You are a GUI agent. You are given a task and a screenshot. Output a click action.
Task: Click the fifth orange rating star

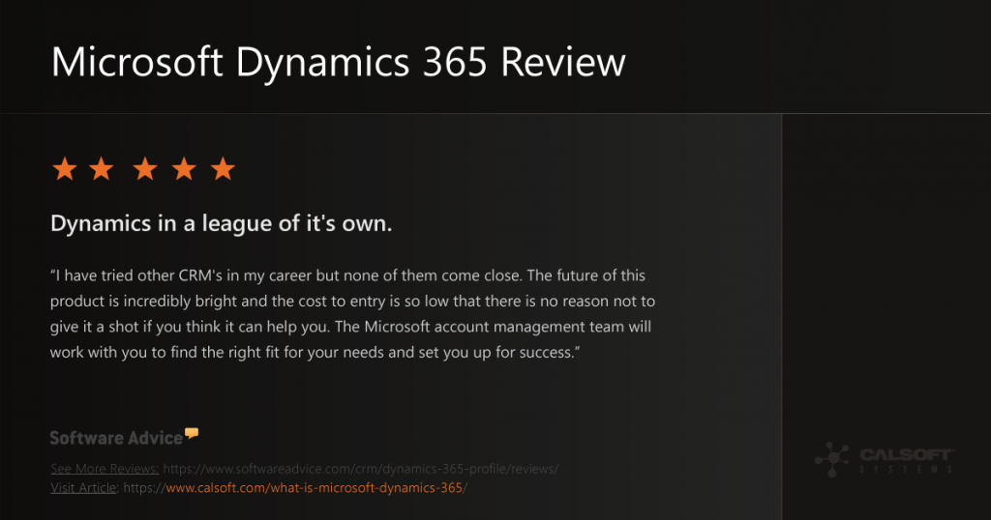click(x=223, y=169)
